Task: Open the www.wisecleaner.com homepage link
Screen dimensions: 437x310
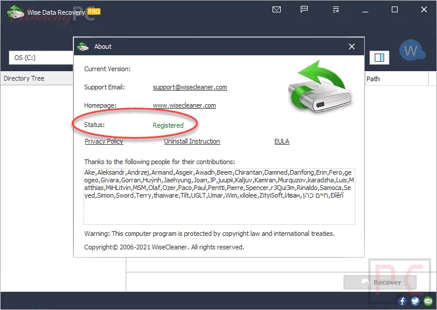Action: click(184, 105)
